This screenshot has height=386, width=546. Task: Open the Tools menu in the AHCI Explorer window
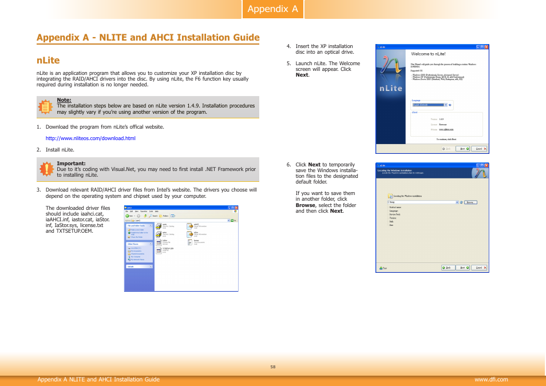(x=151, y=211)
